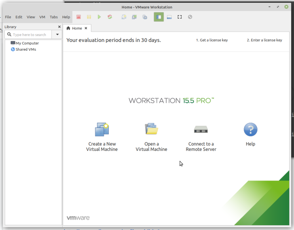Screen dimensions: 294x230
Task: Click the Take Snapshot toolbar icon
Action: pos(124,17)
